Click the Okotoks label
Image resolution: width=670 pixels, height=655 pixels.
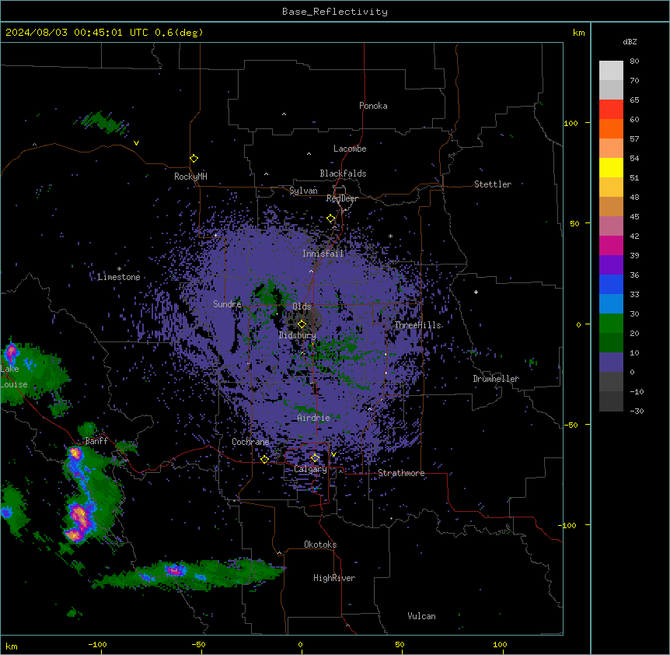(320, 545)
